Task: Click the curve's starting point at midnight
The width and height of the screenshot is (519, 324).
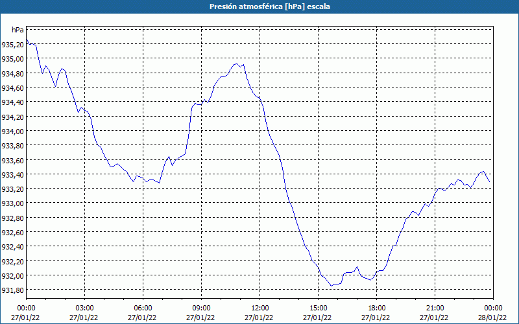Action: coord(27,39)
